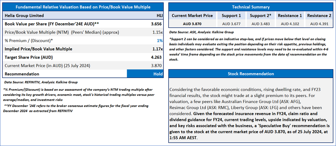This screenshot has height=146, width=336.
Task: Click the AUD 3.870 current price cell
Action: click(192, 24)
